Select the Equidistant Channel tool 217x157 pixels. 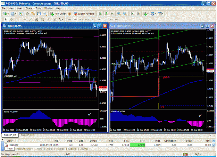pyautogui.click(x=36, y=19)
